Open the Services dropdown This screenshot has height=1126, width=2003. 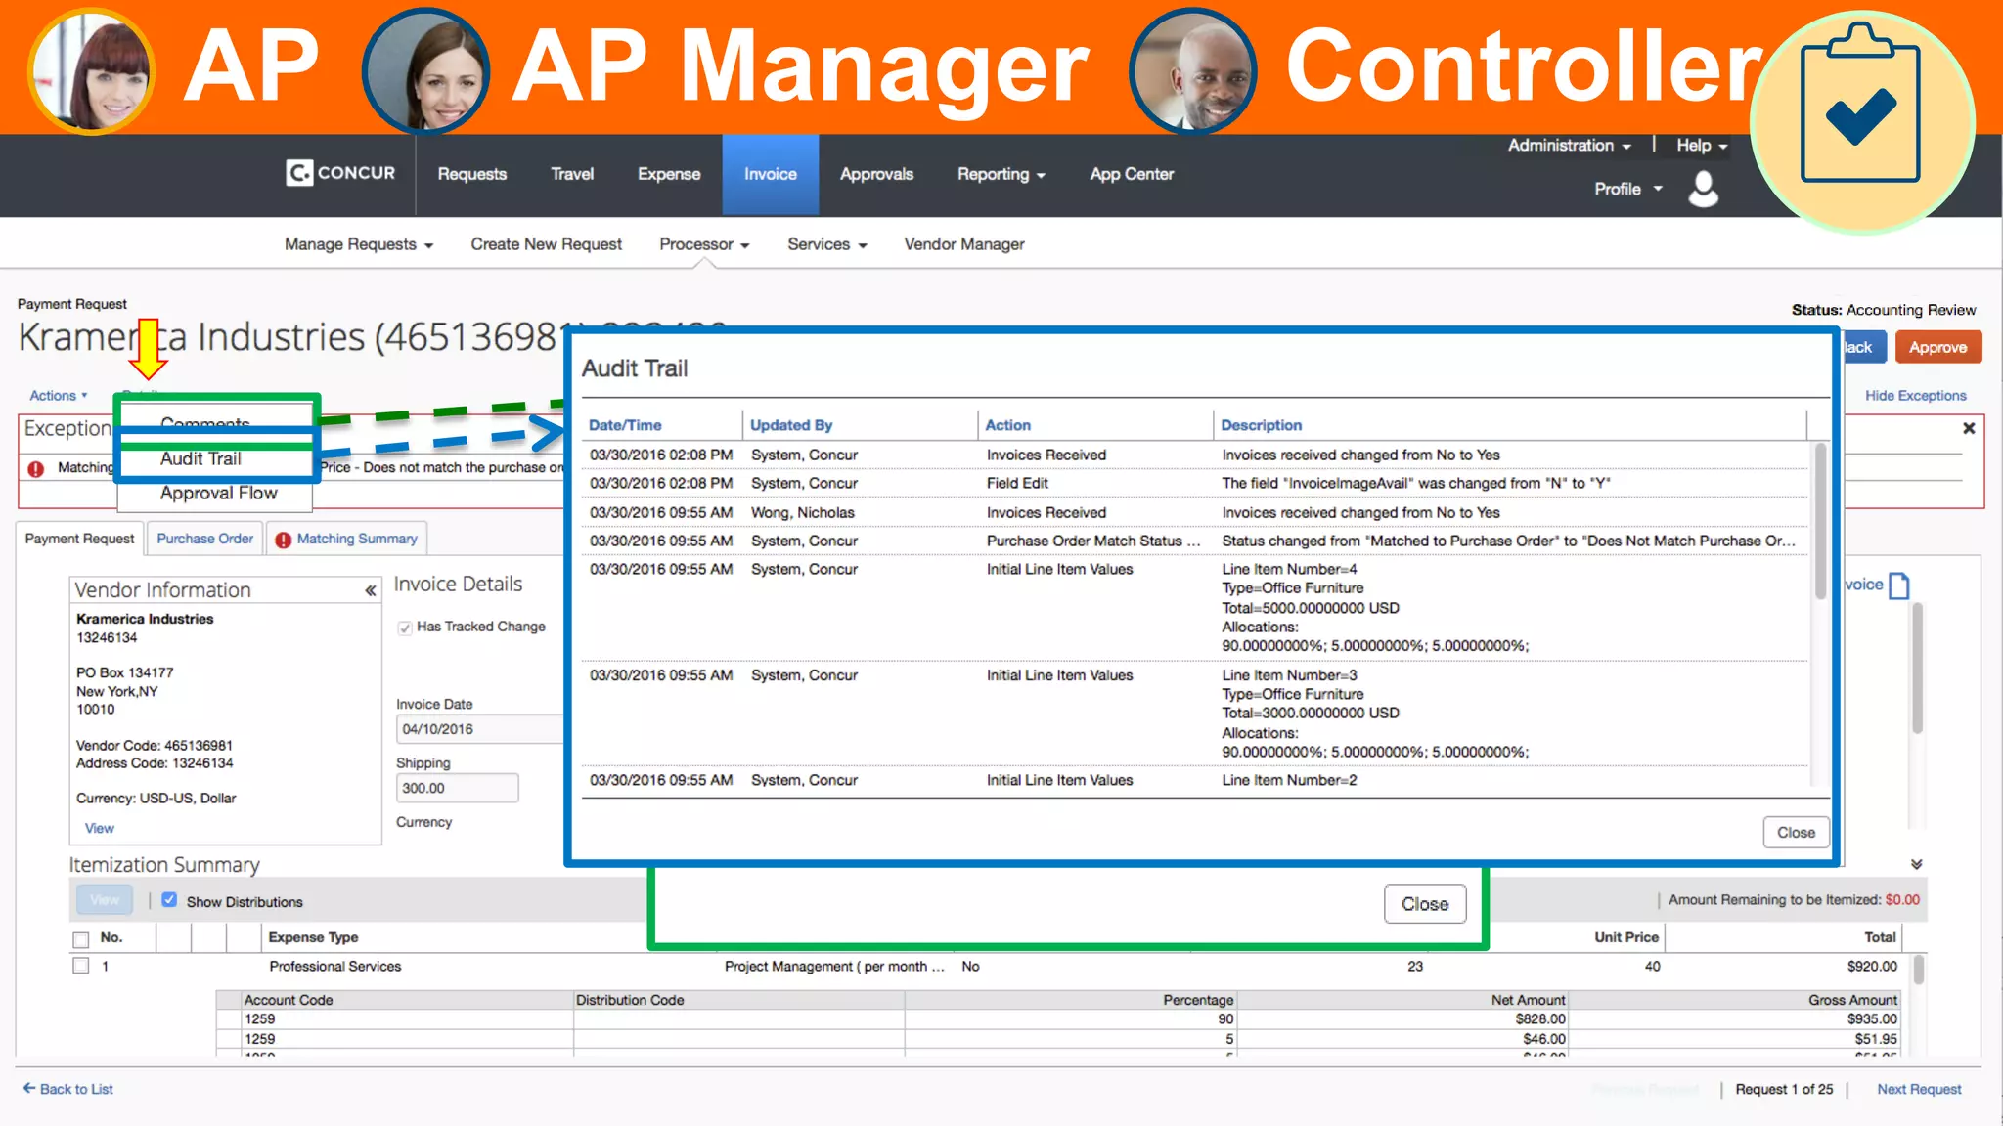[x=827, y=244]
